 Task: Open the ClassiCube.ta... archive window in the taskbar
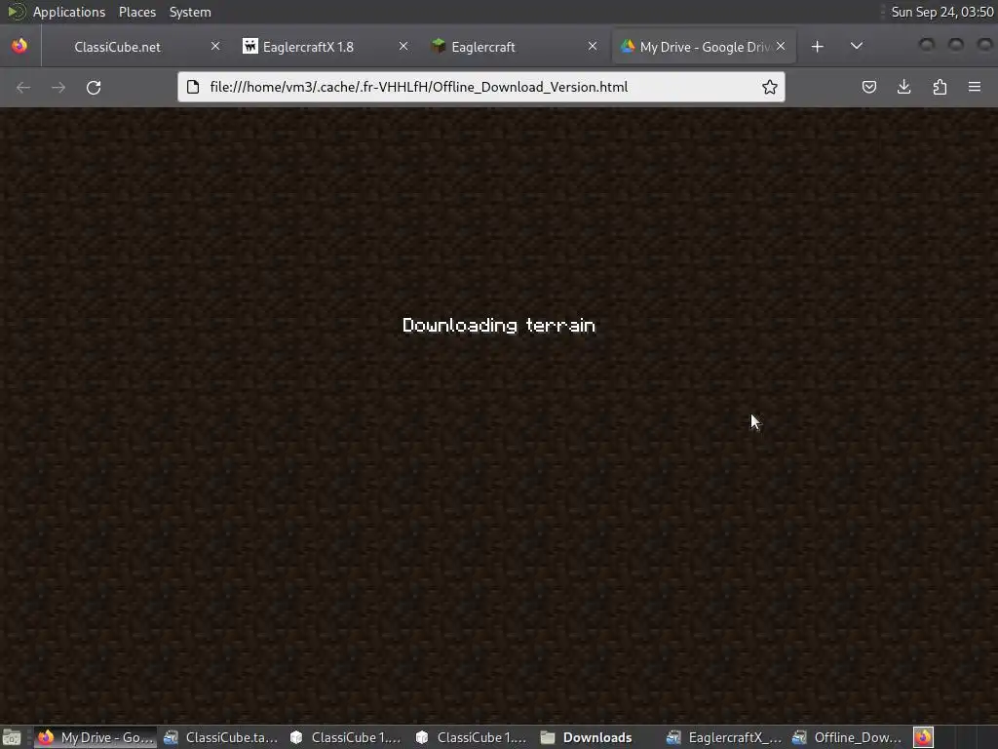(220, 737)
